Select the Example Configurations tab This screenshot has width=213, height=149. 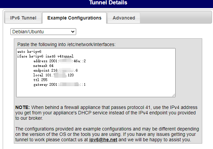coord(74,18)
